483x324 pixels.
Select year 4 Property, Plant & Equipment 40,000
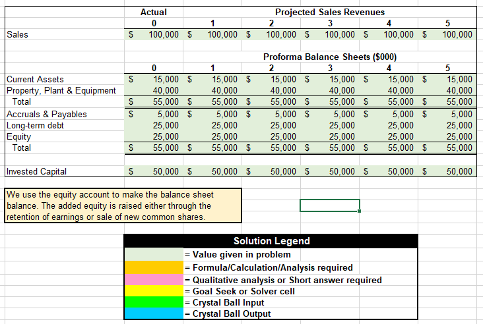[x=401, y=90]
